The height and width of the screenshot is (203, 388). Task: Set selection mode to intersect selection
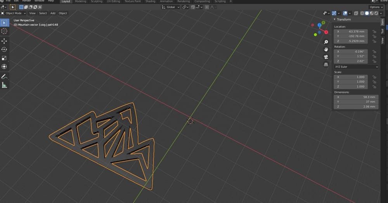[40, 7]
